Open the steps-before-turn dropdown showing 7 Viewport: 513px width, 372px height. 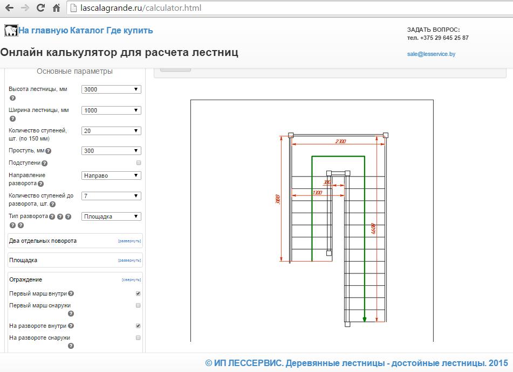pos(111,196)
